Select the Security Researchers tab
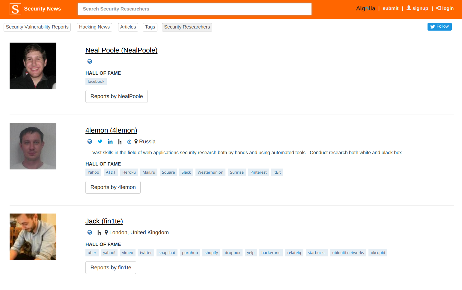 (187, 27)
